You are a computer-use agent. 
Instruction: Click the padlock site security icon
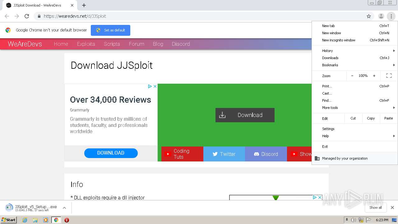pyautogui.click(x=39, y=16)
